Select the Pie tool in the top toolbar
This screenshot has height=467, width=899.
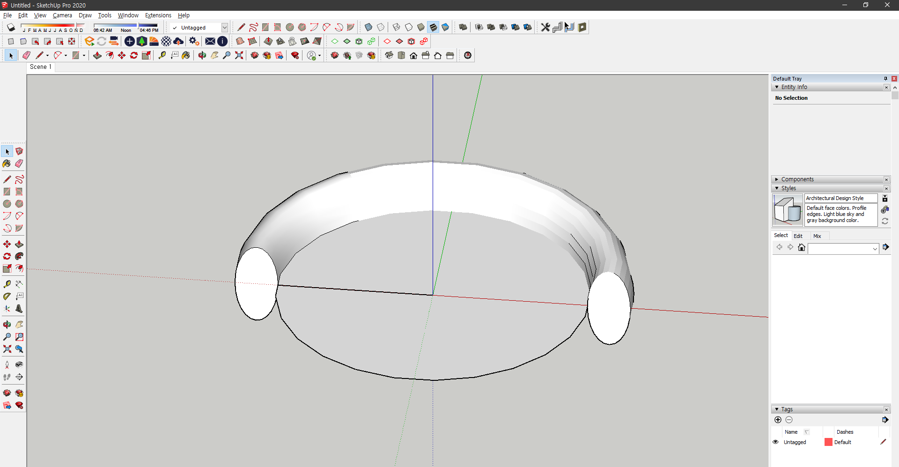click(x=351, y=27)
